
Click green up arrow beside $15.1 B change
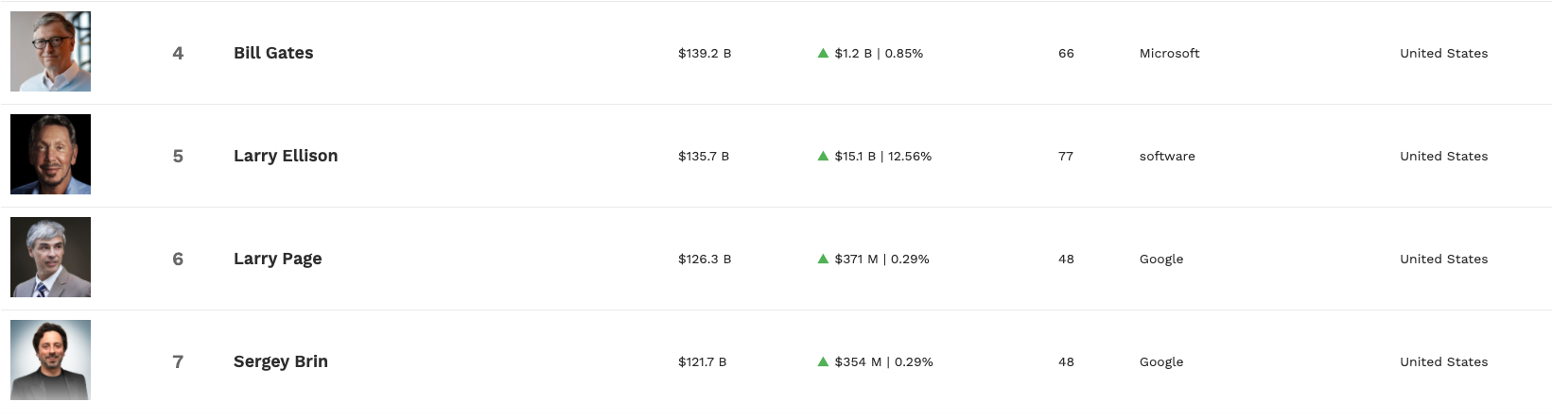(823, 156)
